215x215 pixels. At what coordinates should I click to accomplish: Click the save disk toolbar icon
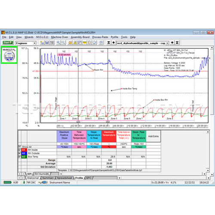47,43
